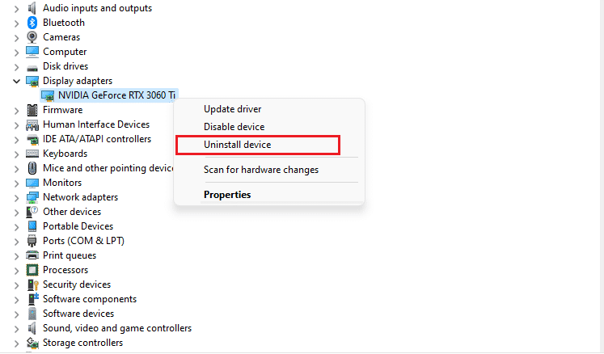The height and width of the screenshot is (354, 604).
Task: Expand the Software components category
Action: 16,300
